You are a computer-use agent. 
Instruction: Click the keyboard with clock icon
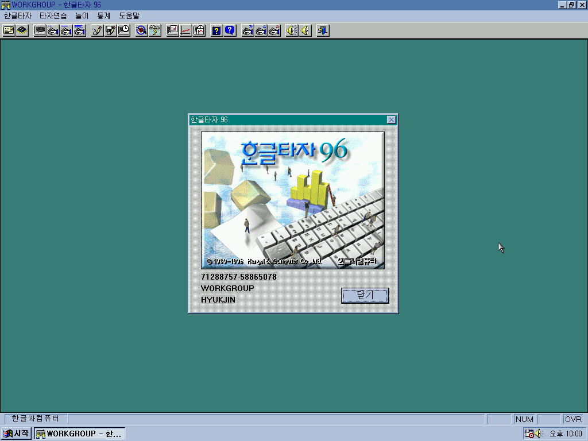(x=124, y=30)
